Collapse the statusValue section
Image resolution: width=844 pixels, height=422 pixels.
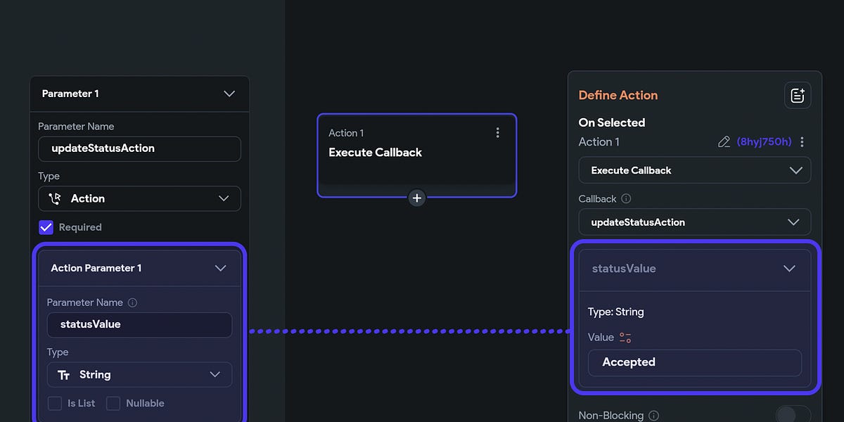click(x=788, y=268)
